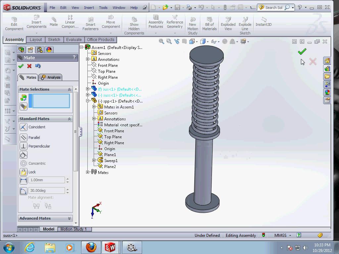Viewport: 339px width, 254px height.
Task: Open the Insert menu
Action: point(89,8)
